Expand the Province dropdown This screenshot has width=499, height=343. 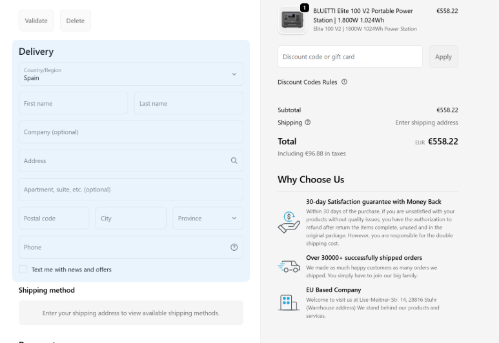click(208, 219)
